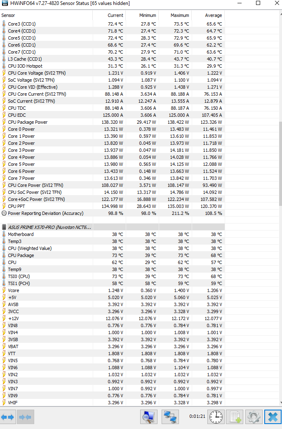The height and width of the screenshot is (429, 282).
Task: Click the expand layout arrows button
Action: point(8,417)
